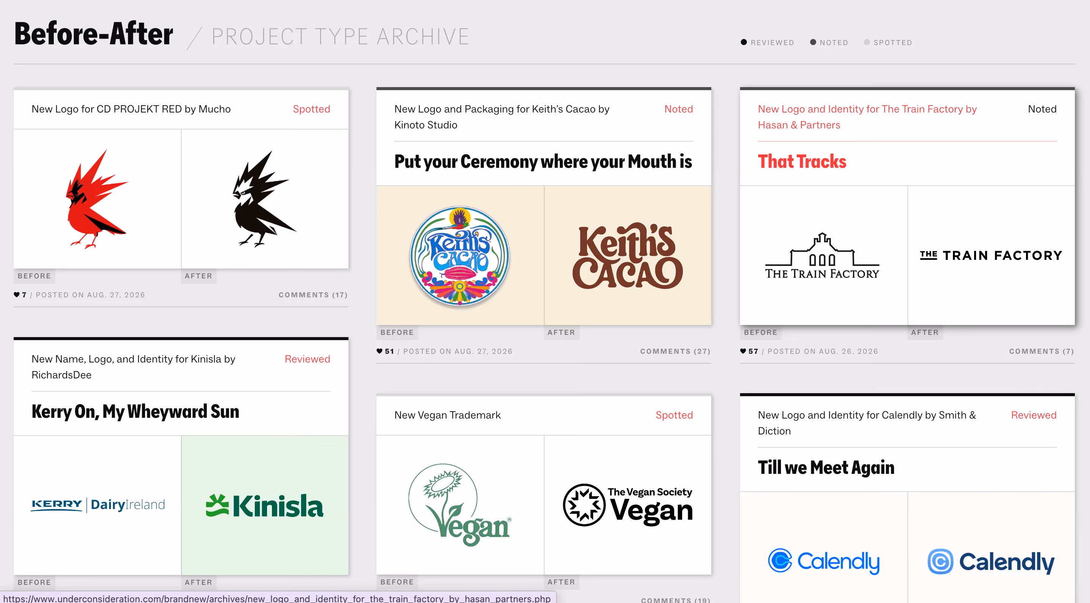Open 'New Logo for CD PROJEKT RED by Mucho'
Viewport: 1090px width, 603px height.
(131, 109)
